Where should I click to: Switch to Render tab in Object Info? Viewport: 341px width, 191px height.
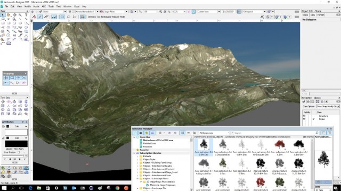coord(321,15)
